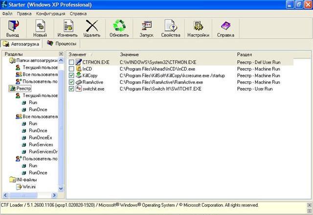This screenshot has width=313, height=215.
Task: Switch to the Процессы tab
Action: tap(61, 43)
